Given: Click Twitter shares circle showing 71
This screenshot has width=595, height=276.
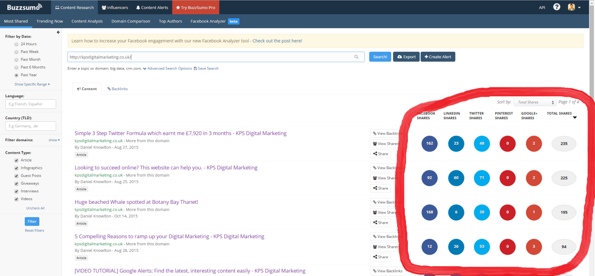Looking at the screenshot, I should 482,178.
